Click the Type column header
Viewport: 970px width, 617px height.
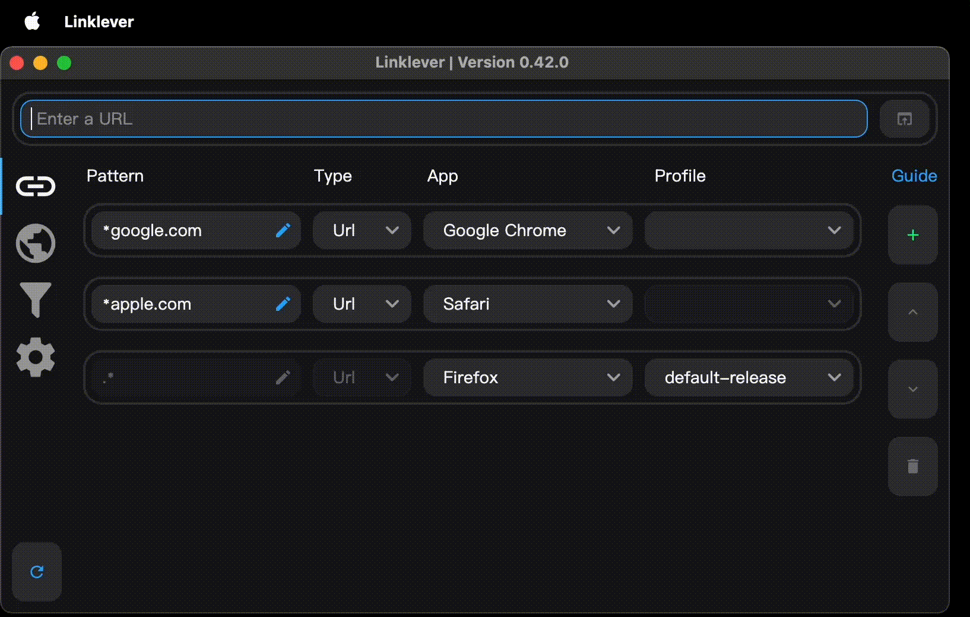pyautogui.click(x=333, y=176)
